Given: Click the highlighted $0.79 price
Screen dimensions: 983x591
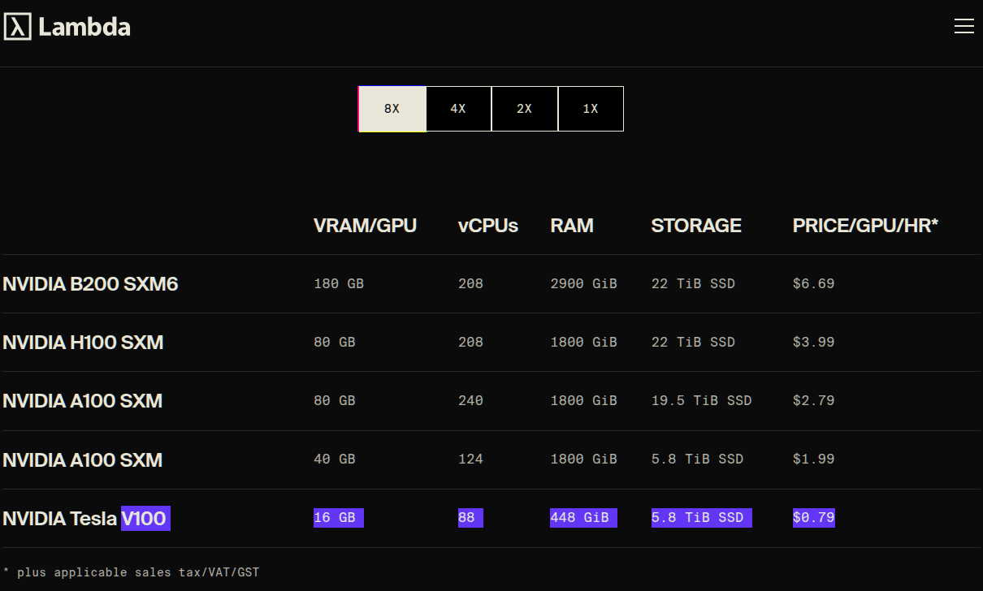Looking at the screenshot, I should click(x=813, y=517).
